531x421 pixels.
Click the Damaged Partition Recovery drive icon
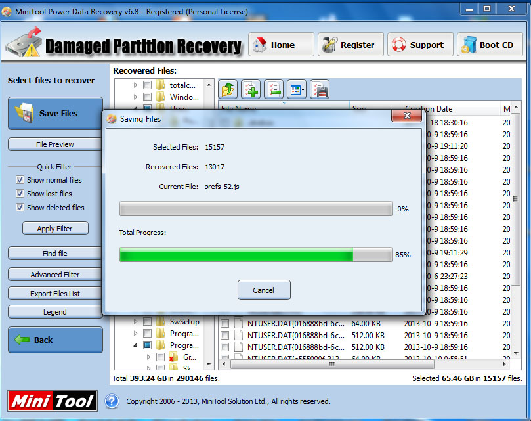24,43
